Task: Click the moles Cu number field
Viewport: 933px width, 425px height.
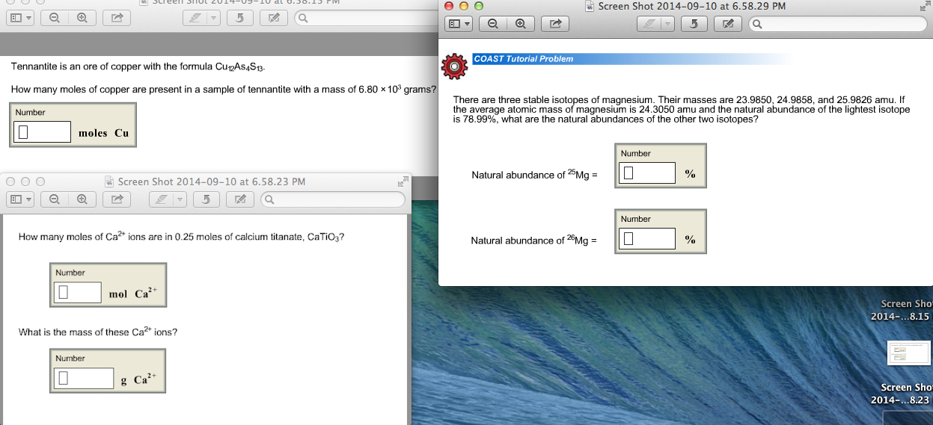Action: [43, 132]
